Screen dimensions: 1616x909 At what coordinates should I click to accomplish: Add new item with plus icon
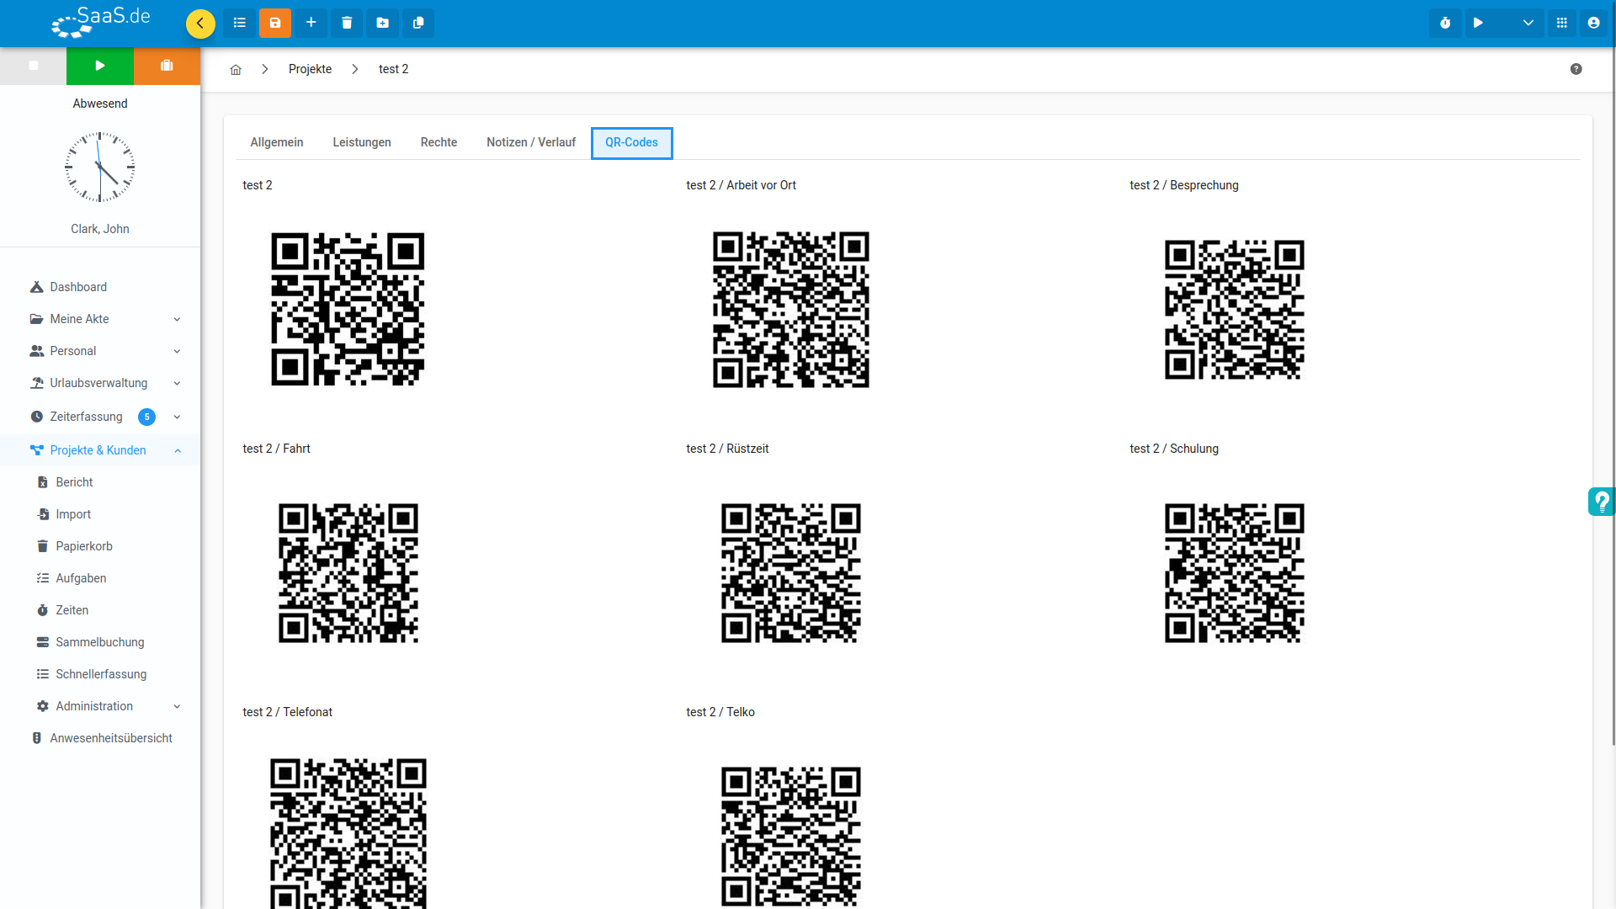311,23
